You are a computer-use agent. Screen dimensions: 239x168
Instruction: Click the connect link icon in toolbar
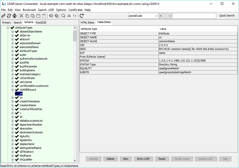(3, 16)
